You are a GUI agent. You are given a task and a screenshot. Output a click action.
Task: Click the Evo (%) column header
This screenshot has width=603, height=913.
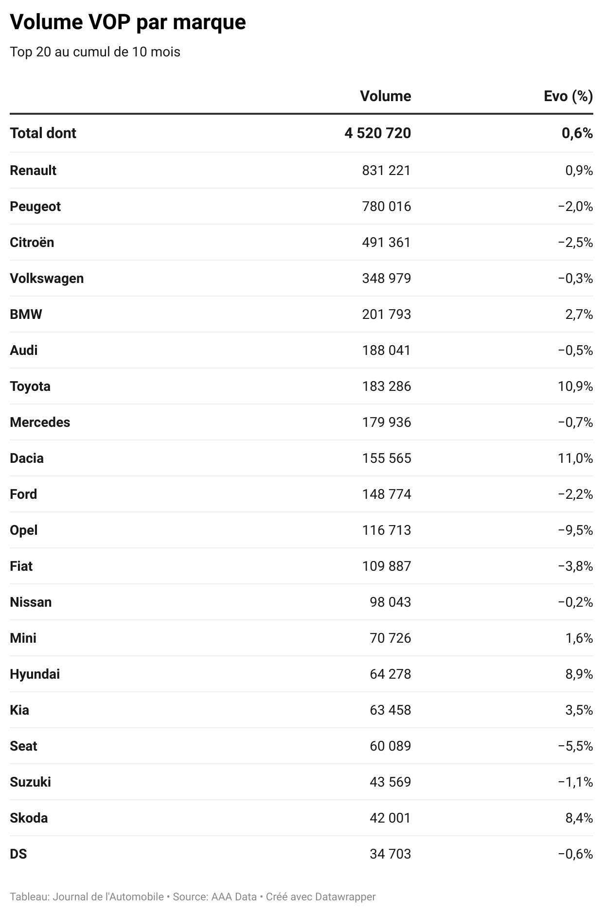pos(568,96)
